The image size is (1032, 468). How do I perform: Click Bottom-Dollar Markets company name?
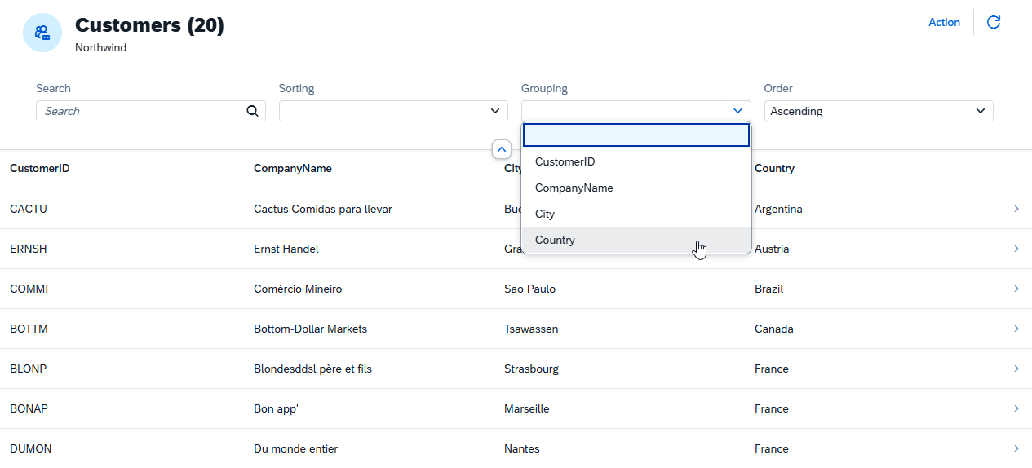coord(311,329)
